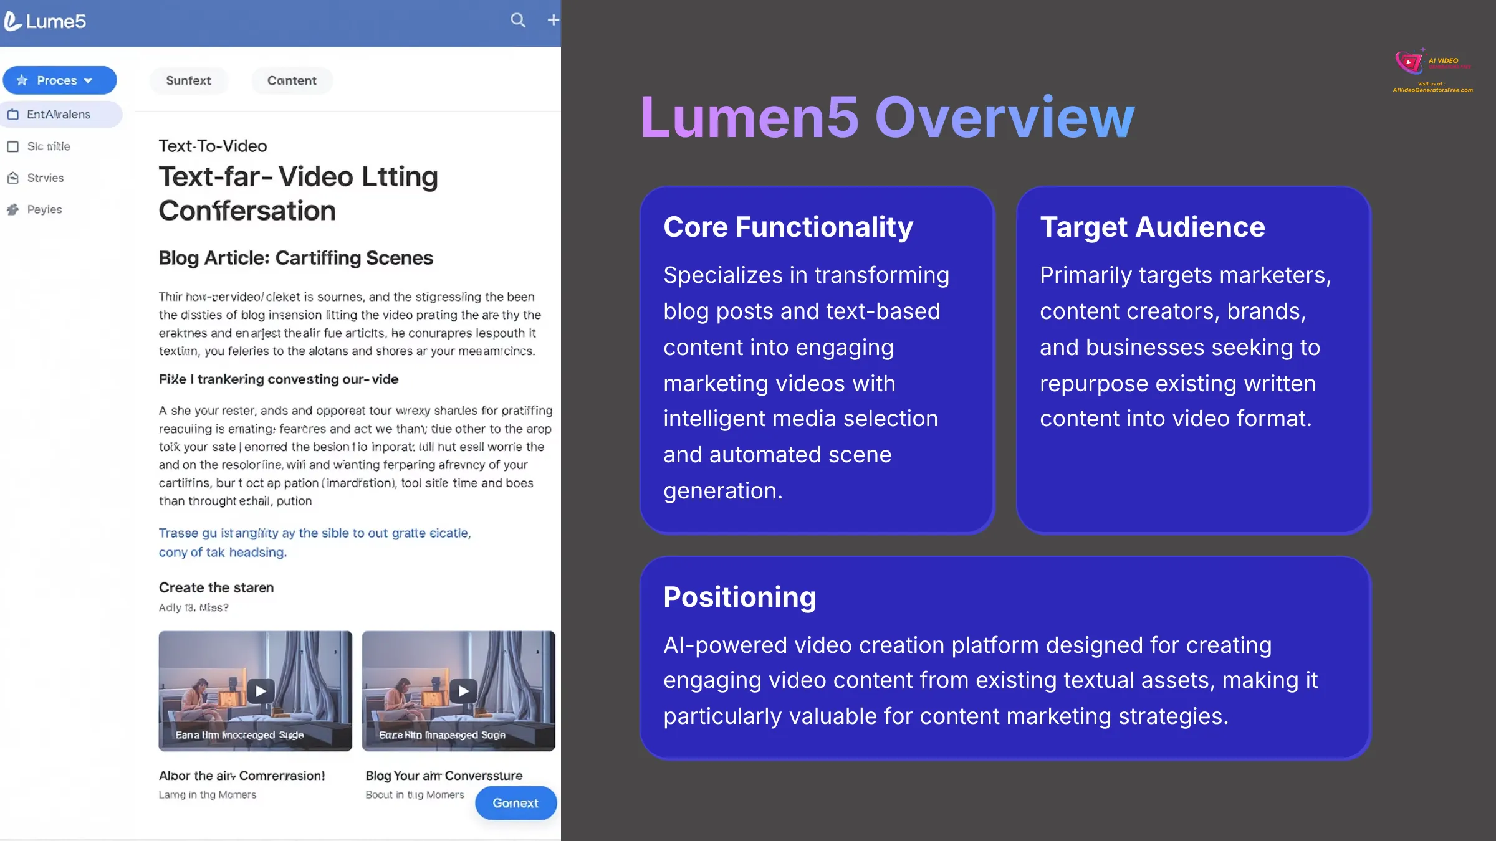The height and width of the screenshot is (841, 1496).
Task: Select the Sunfext tab
Action: tap(188, 80)
